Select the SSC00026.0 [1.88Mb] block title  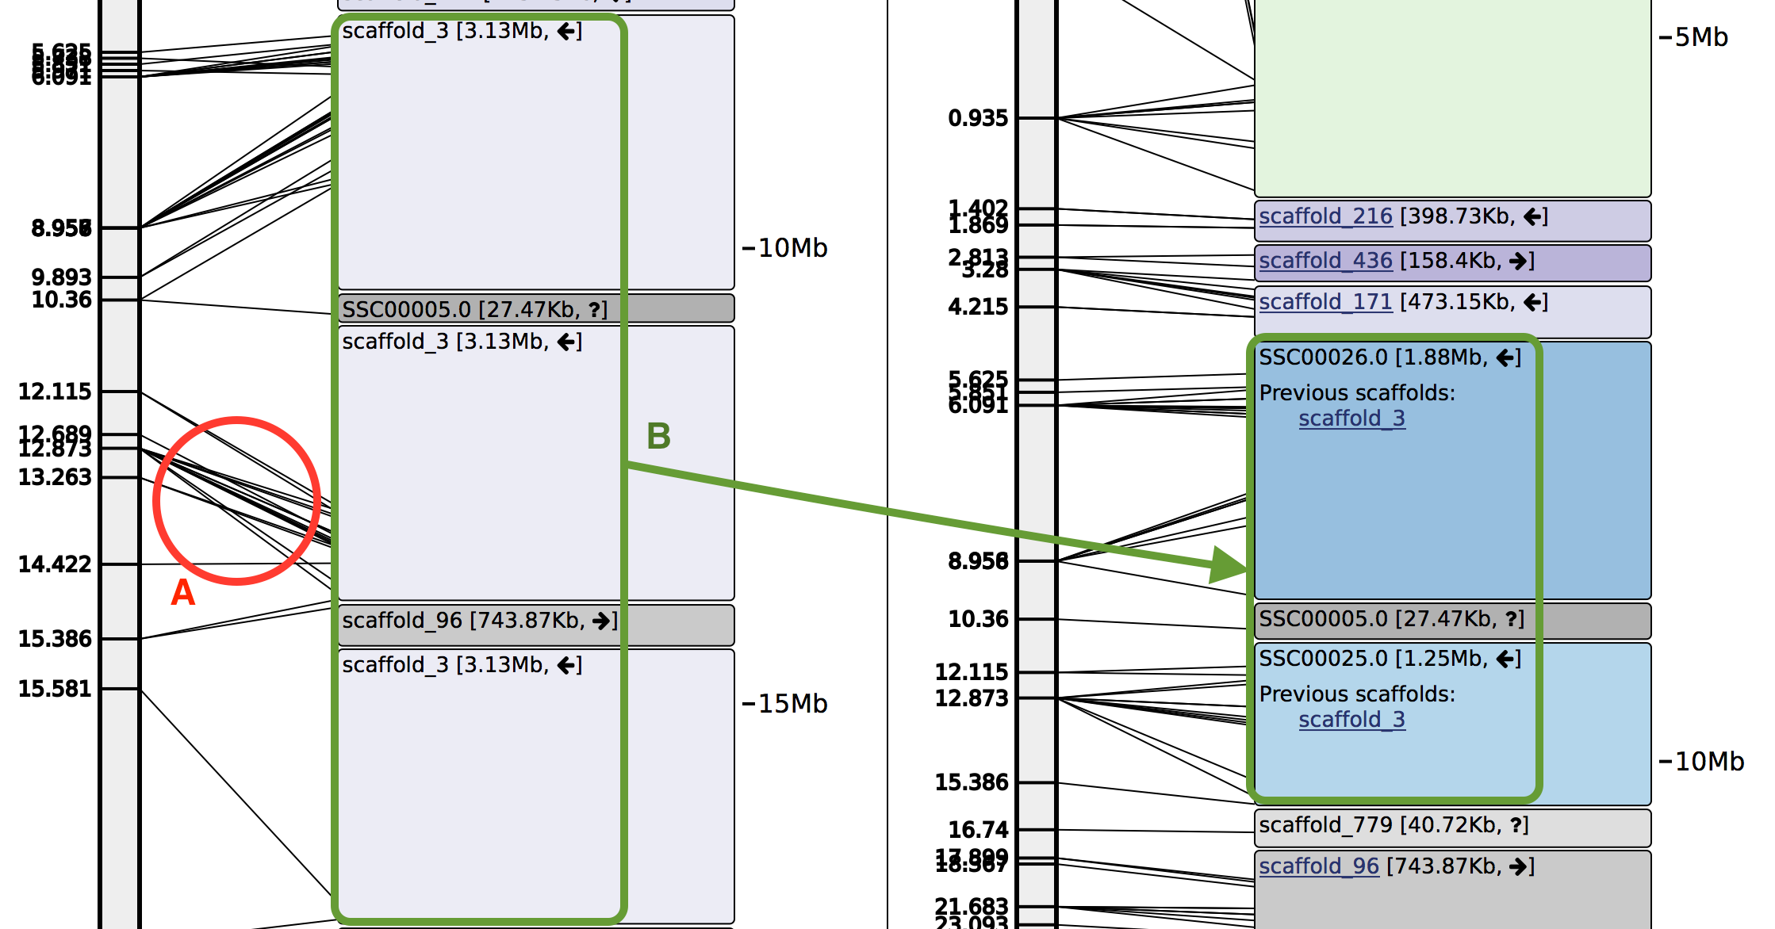1390,357
